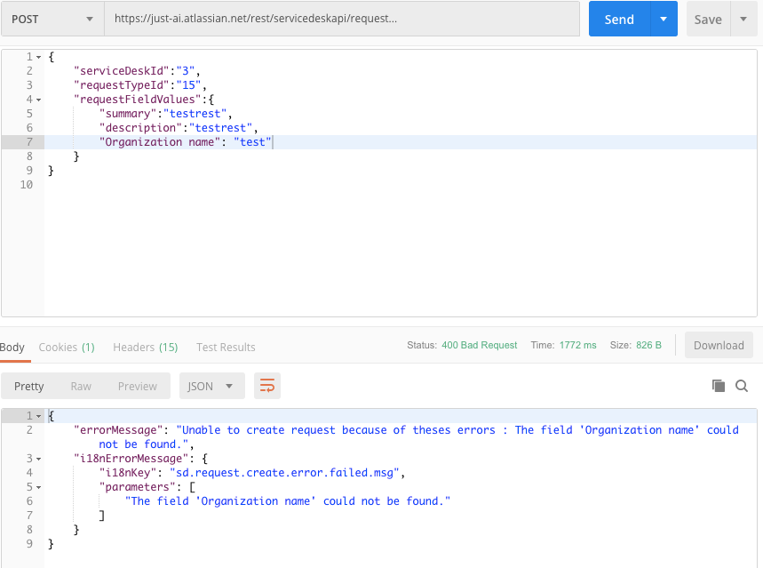This screenshot has width=763, height=568.
Task: Open the POST method dropdown
Action: pyautogui.click(x=52, y=19)
